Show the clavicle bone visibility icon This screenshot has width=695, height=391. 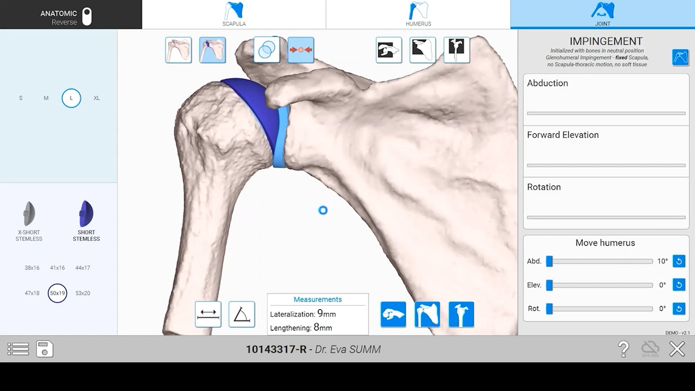coord(389,50)
